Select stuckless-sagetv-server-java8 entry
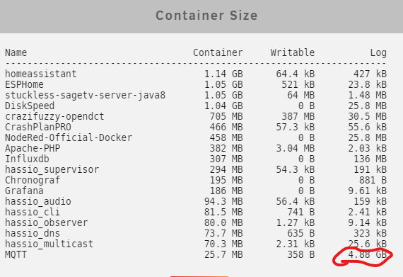Image resolution: width=403 pixels, height=277 pixels. [85, 95]
